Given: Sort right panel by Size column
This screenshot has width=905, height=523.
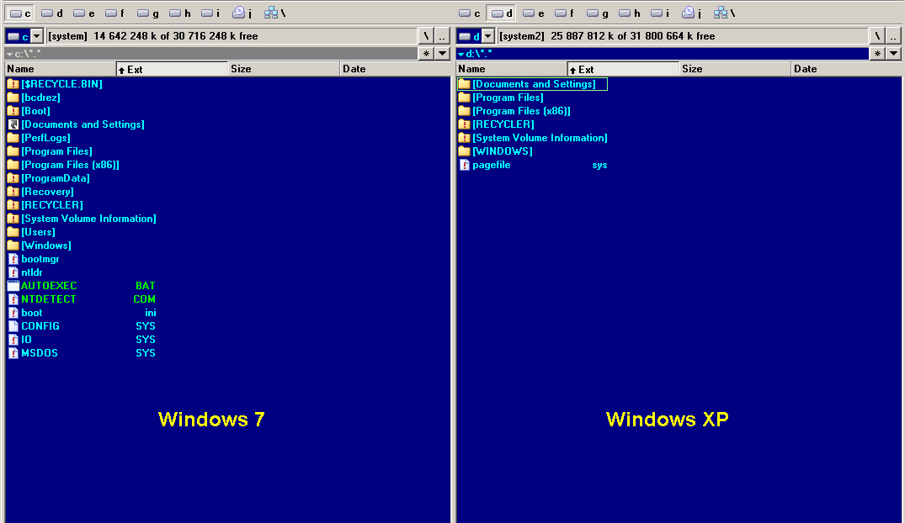Looking at the screenshot, I should [x=735, y=69].
